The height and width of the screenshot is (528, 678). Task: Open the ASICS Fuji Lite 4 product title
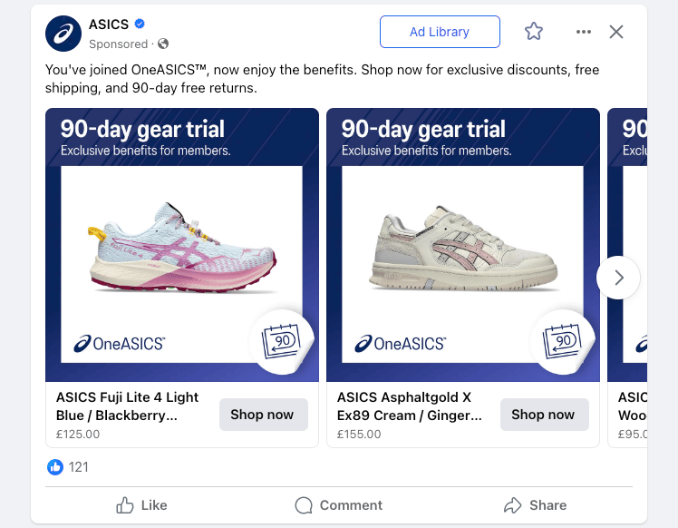[127, 406]
